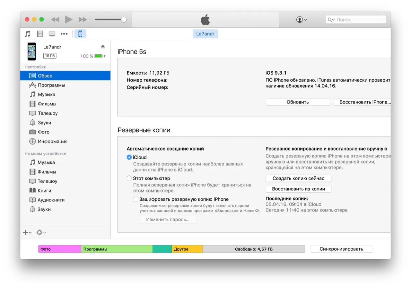Open the TV shows library icon
411x288 pixels.
(52, 34)
